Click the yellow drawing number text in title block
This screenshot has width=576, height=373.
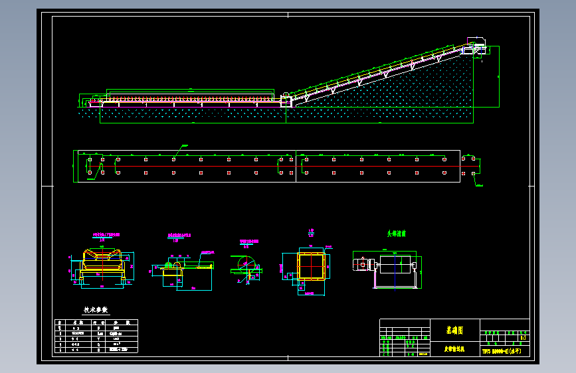(502, 351)
